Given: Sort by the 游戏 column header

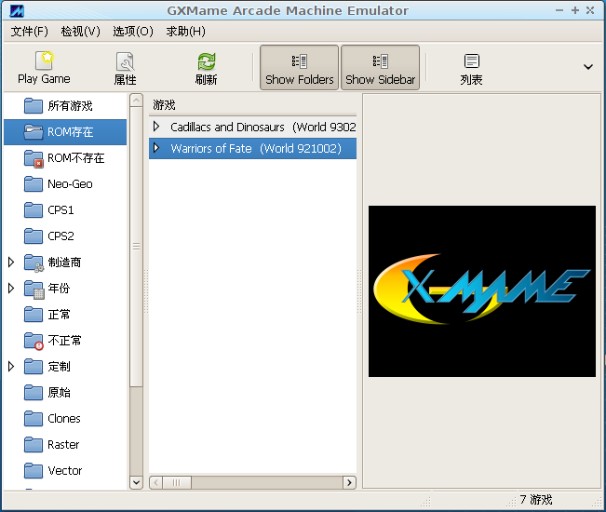Looking at the screenshot, I should (253, 104).
